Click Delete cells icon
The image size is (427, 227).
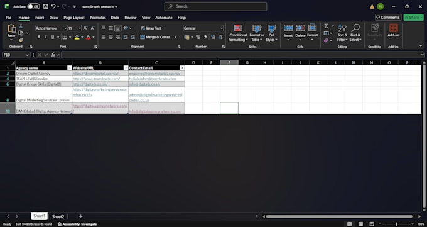[300, 28]
